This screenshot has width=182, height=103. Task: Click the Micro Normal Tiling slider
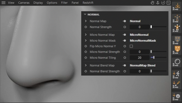point(158,57)
